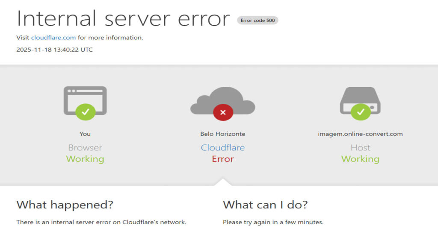Select the imagem.online-convert.com hostname
This screenshot has height=246, width=438.
360,133
